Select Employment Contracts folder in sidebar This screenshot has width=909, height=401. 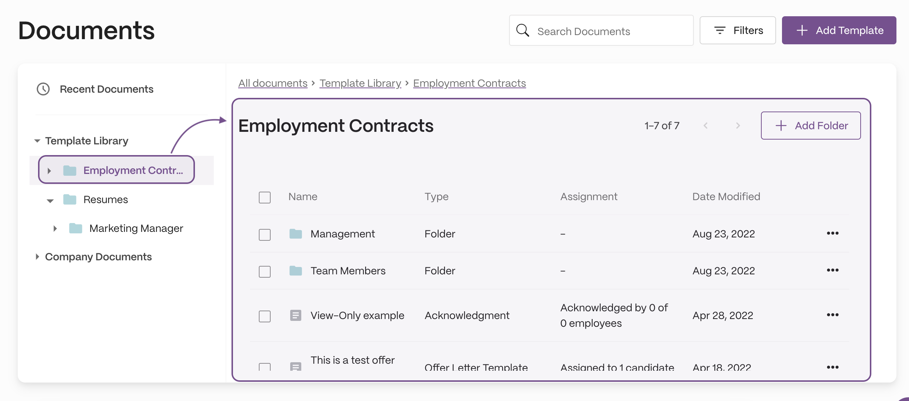click(116, 170)
